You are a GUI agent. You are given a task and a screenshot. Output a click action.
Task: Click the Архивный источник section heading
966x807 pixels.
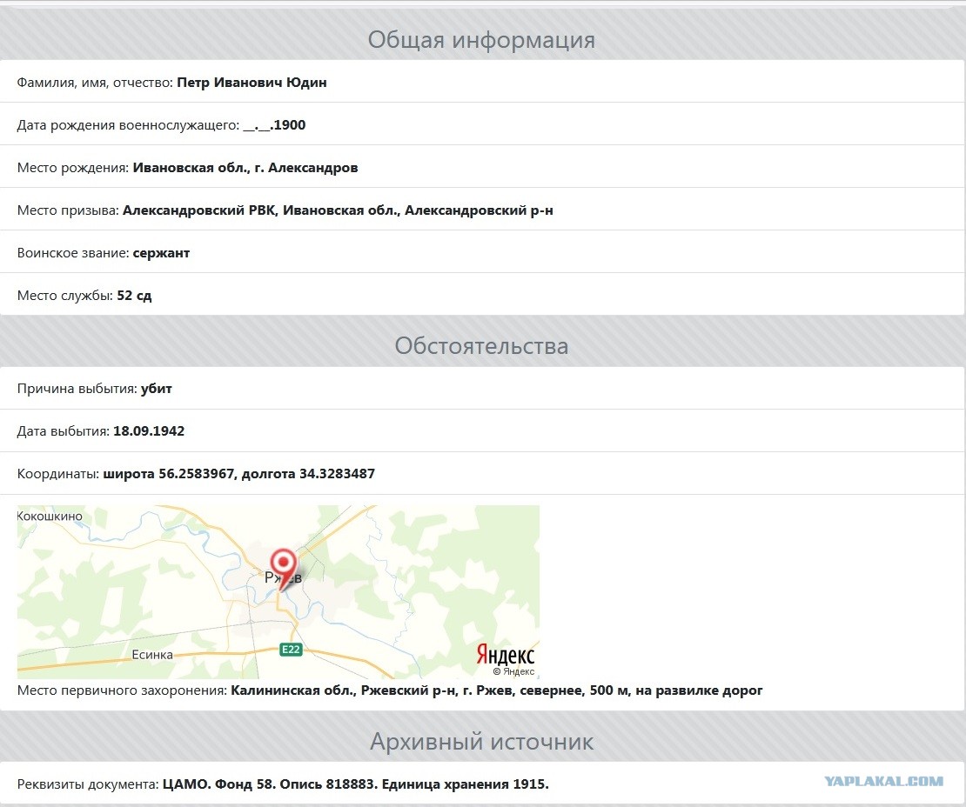point(481,741)
